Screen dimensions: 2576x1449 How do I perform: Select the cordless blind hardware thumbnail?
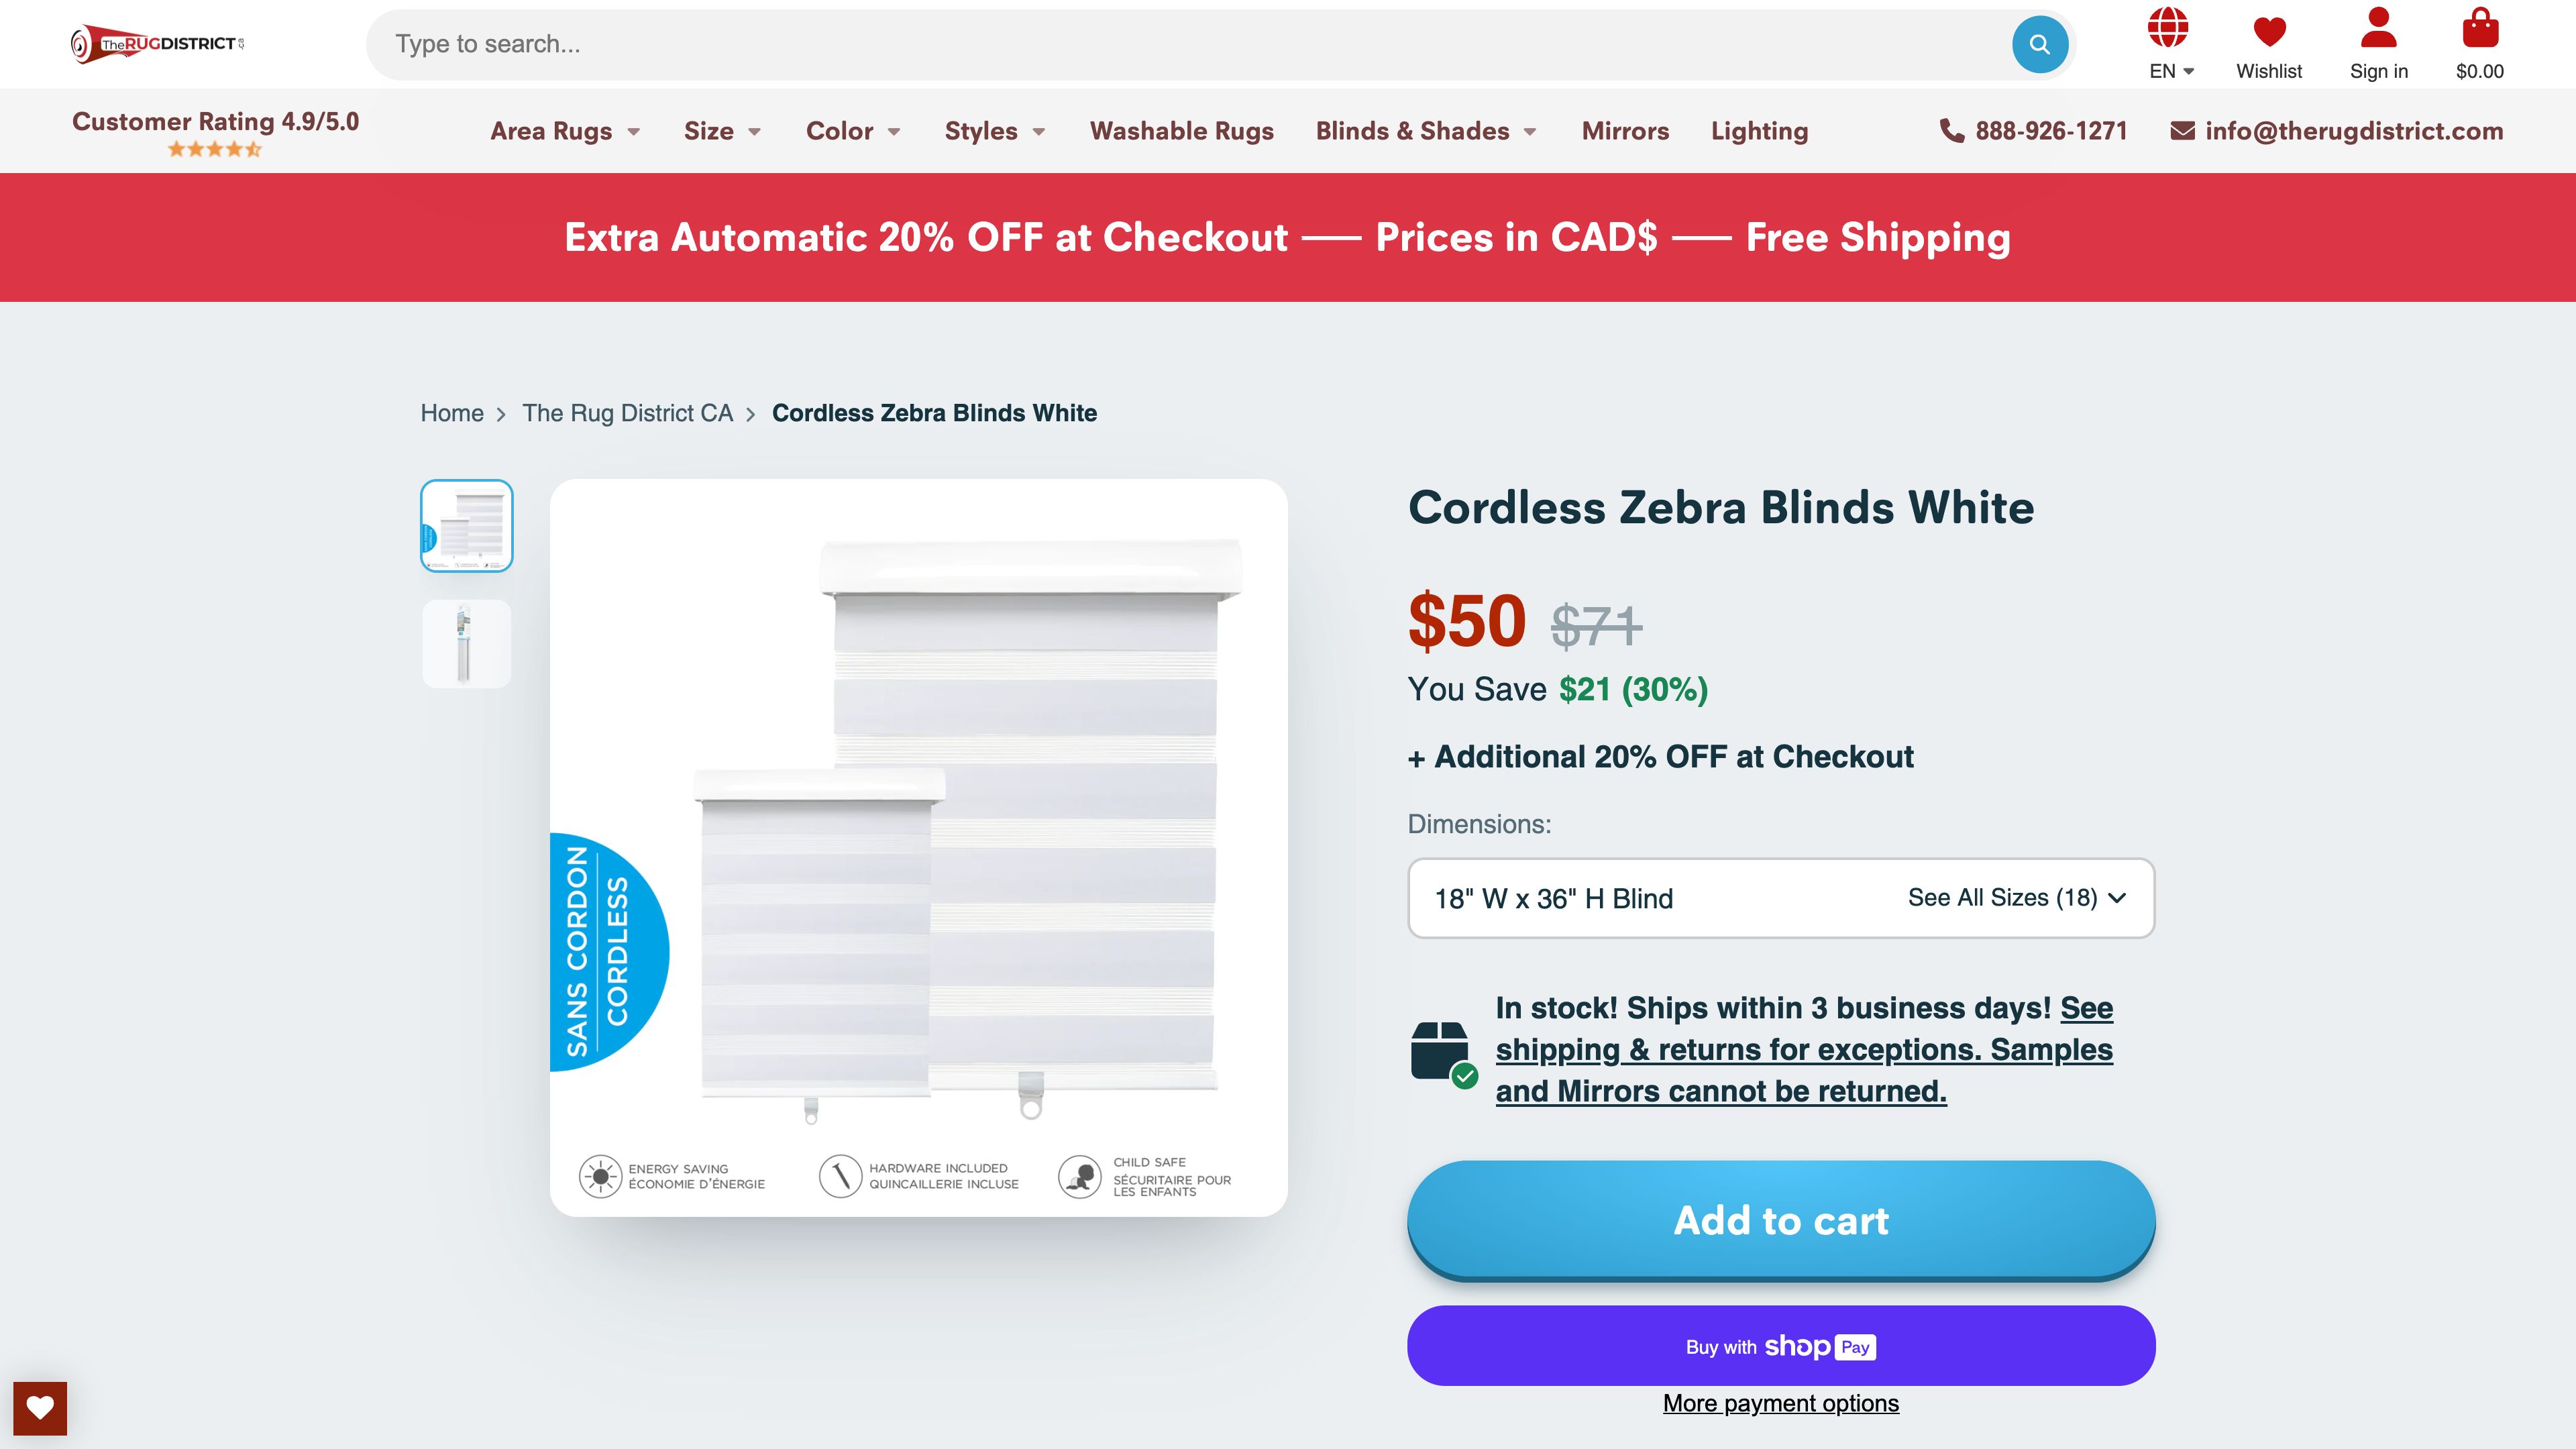[x=466, y=643]
